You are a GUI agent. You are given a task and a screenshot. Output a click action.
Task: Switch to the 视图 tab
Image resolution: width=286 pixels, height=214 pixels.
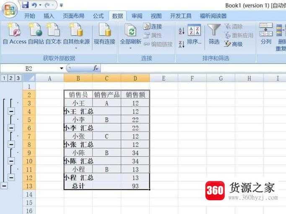coord(156,16)
